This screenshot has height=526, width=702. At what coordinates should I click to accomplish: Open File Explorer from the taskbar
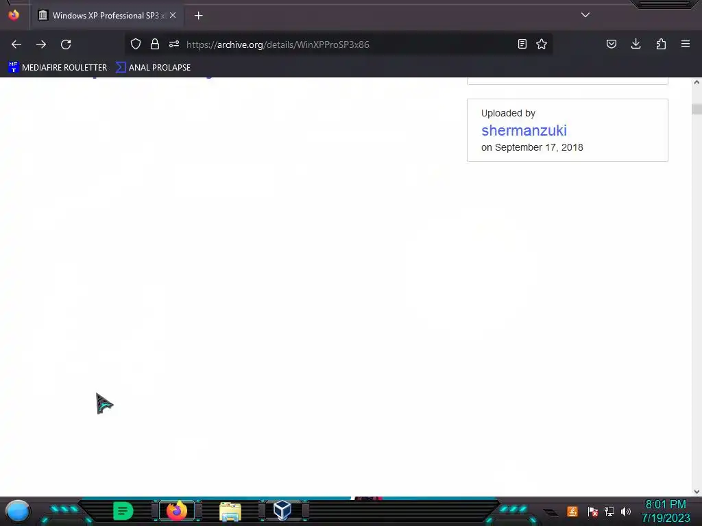[x=230, y=511]
